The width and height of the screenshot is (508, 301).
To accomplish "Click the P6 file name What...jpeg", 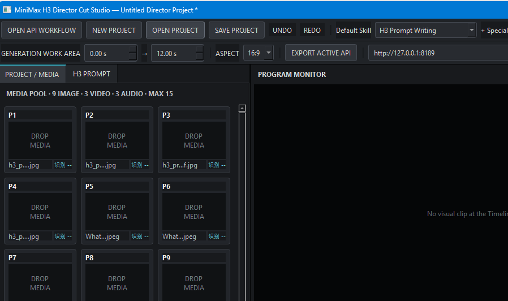I will coord(179,236).
